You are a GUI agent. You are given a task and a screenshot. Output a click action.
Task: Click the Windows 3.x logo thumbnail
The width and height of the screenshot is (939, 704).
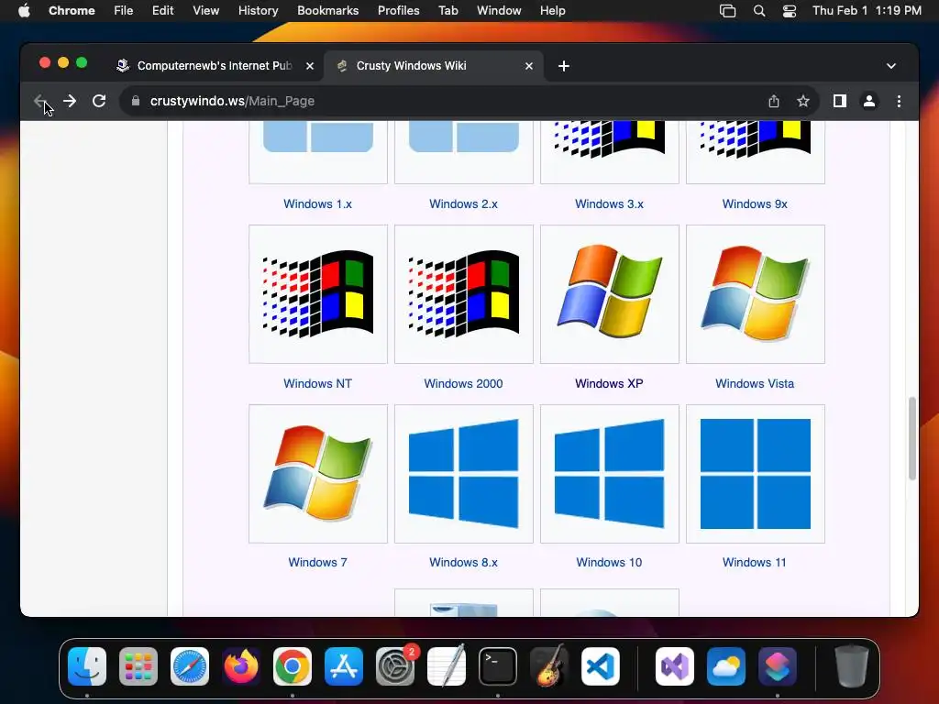tap(610, 152)
